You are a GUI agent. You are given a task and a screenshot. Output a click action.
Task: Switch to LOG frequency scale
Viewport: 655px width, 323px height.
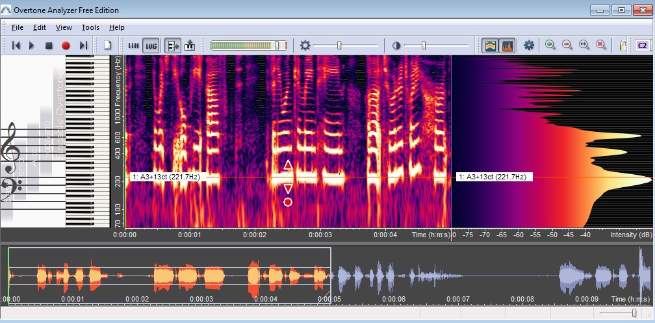(x=151, y=45)
